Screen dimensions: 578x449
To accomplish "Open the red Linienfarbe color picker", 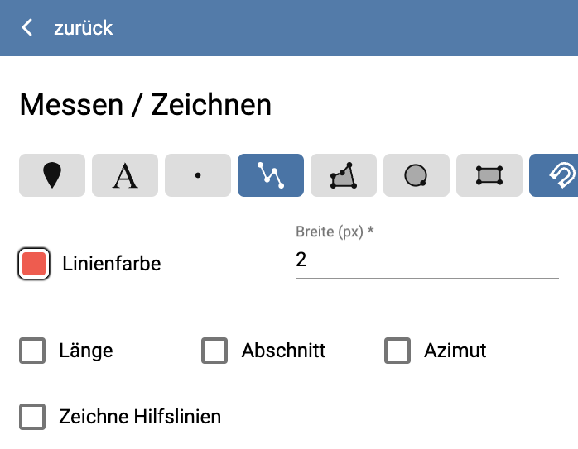I will (x=34, y=264).
